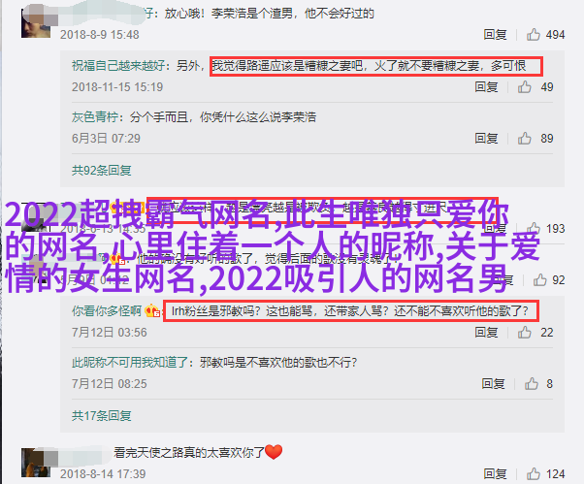This screenshot has width=584, height=484.
Task: Click thumbs-up on comment with 49 likes
Action: 524,86
